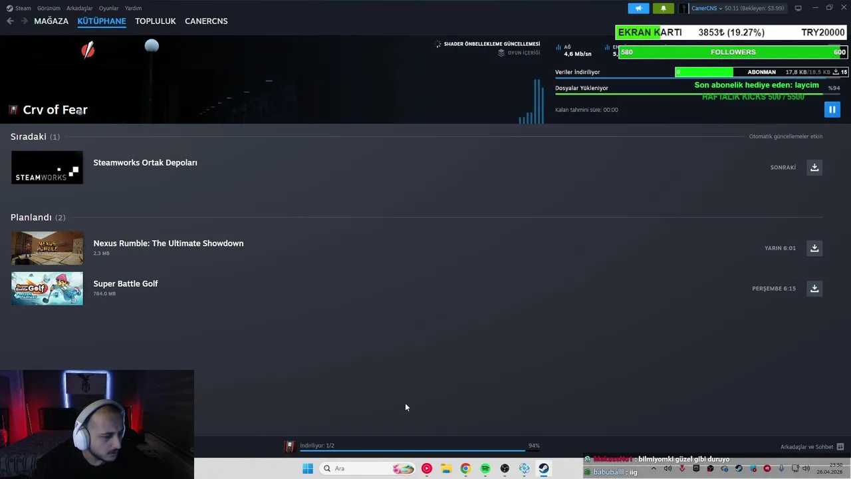Go back with the left arrow

click(x=10, y=21)
